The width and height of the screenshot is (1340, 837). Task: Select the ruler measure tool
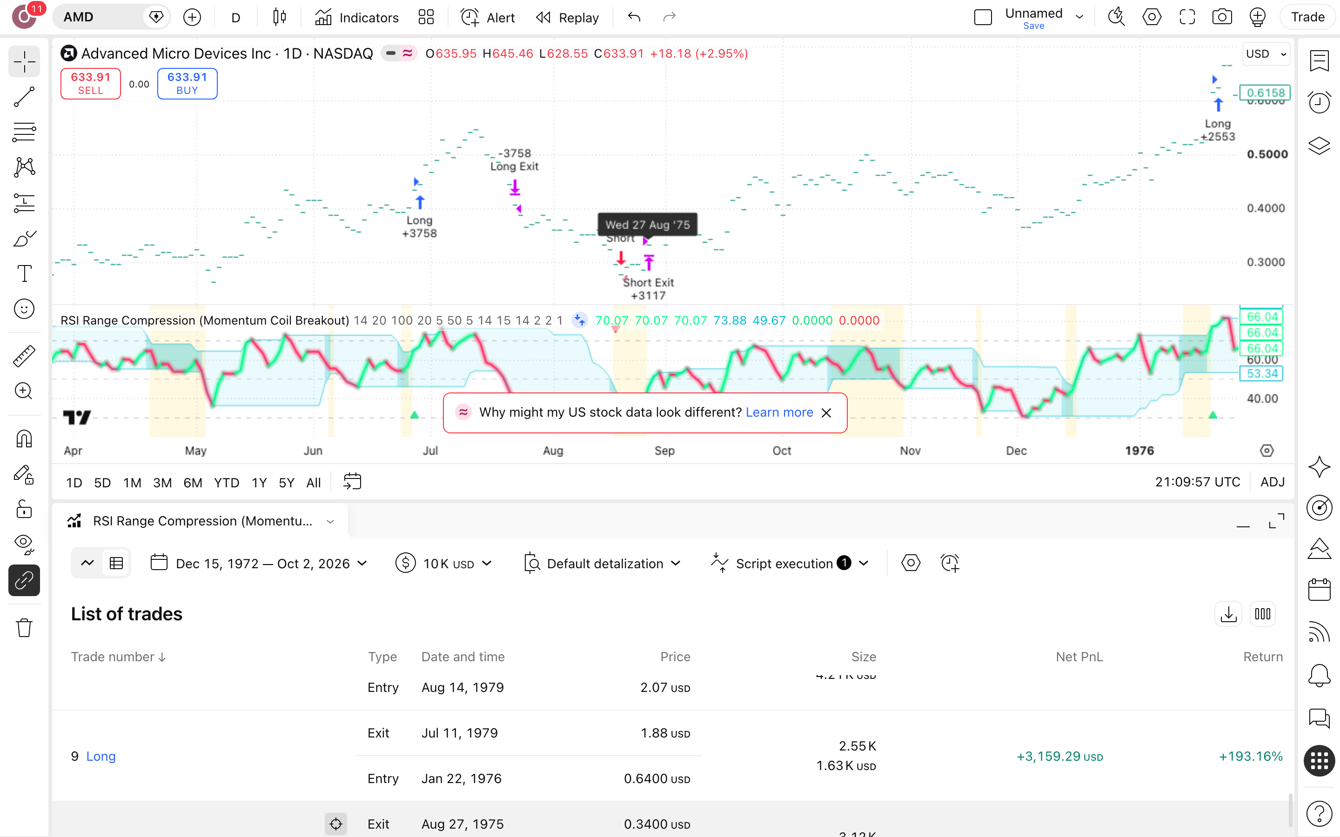24,356
